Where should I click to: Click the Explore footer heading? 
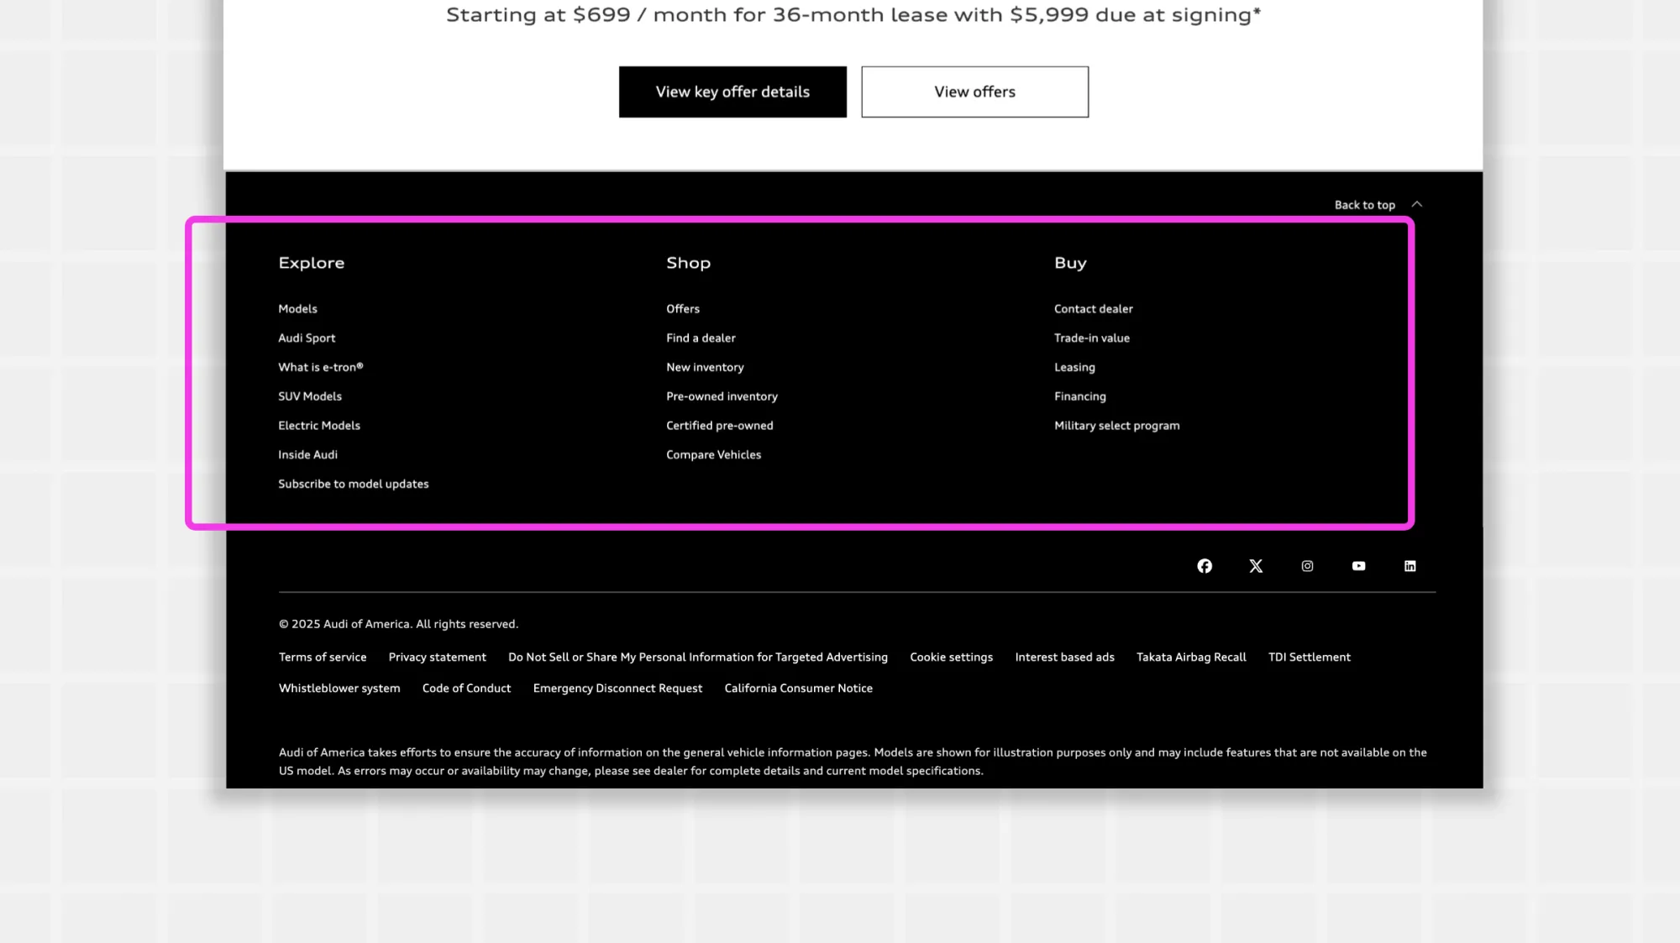tap(312, 264)
